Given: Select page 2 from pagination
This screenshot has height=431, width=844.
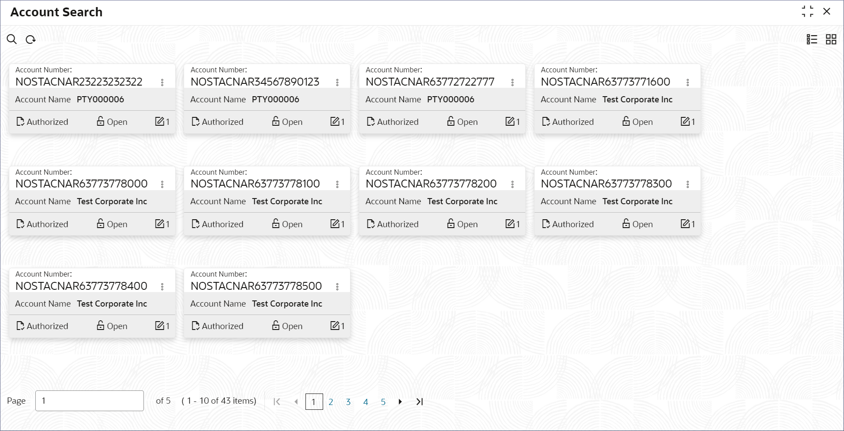Looking at the screenshot, I should (331, 402).
